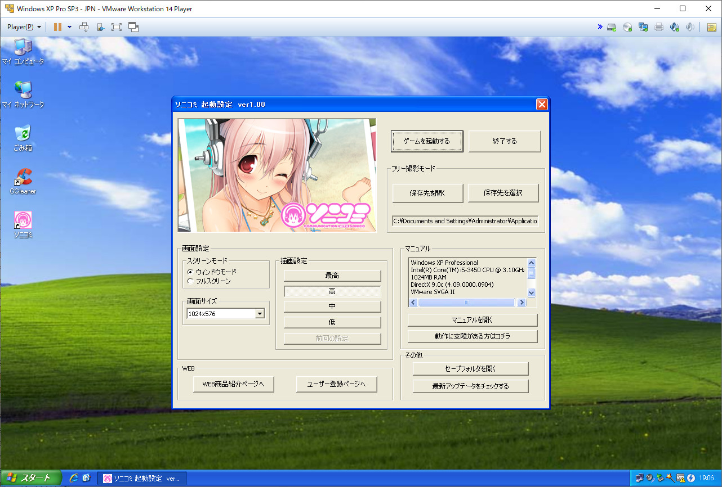Click the save path field showing C:¥Documents and Settings
The width and height of the screenshot is (722, 487).
click(x=466, y=221)
